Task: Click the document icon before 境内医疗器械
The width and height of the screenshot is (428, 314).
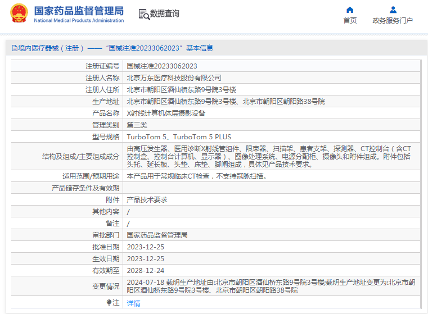Action: 14,48
